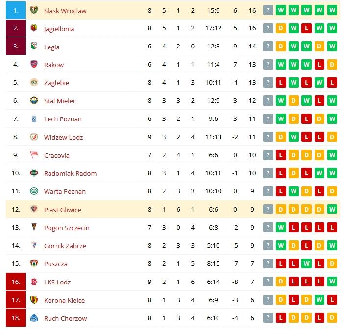This screenshot has height=330, width=341.
Task: Click the LKS Lodz club logo
Action: [34, 282]
